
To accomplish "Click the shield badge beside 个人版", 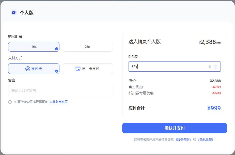I will pyautogui.click(x=13, y=12).
